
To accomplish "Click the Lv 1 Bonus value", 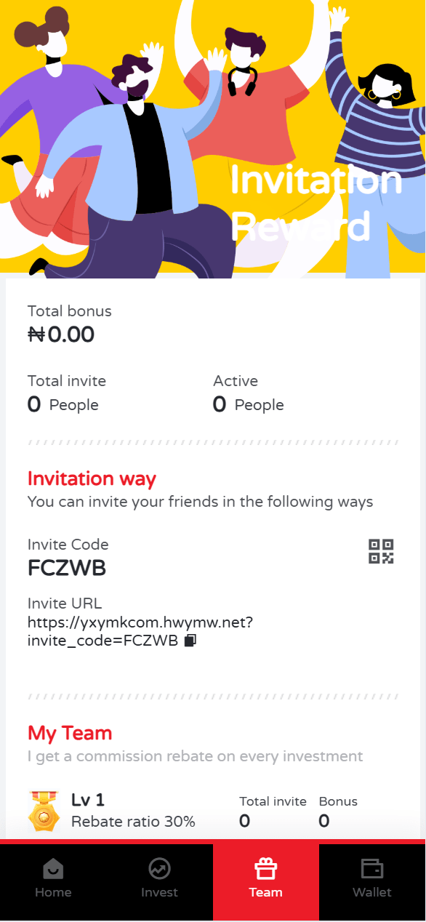I will 324,822.
